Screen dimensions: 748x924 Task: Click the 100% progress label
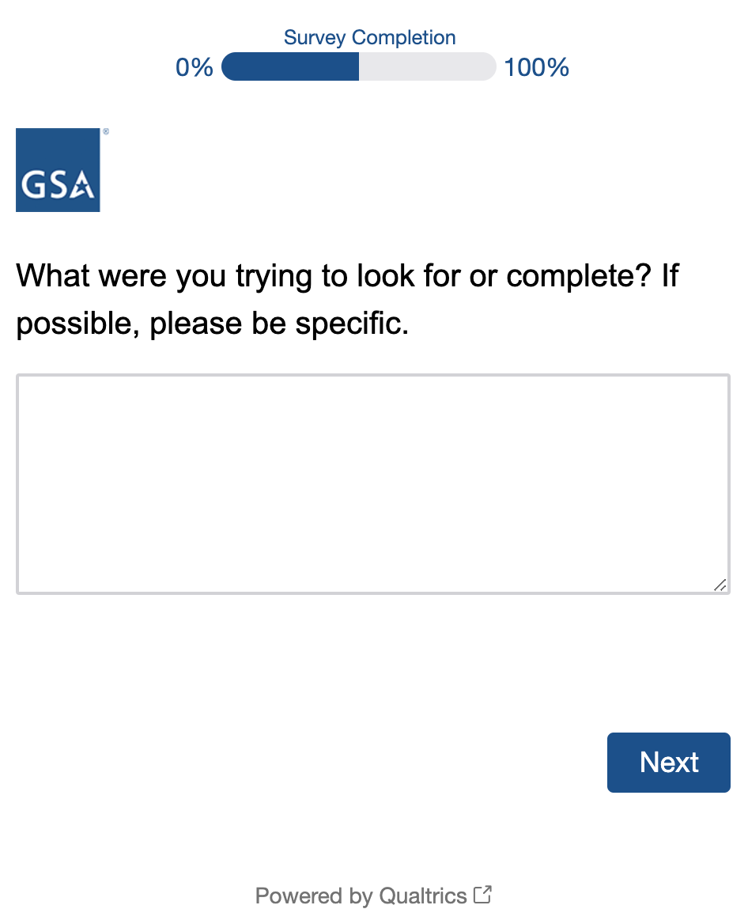coord(536,68)
